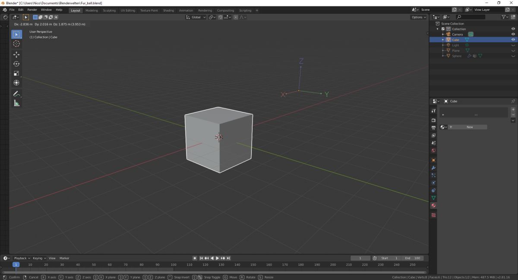Collapse the Collection tree in outliner

click(x=438, y=29)
